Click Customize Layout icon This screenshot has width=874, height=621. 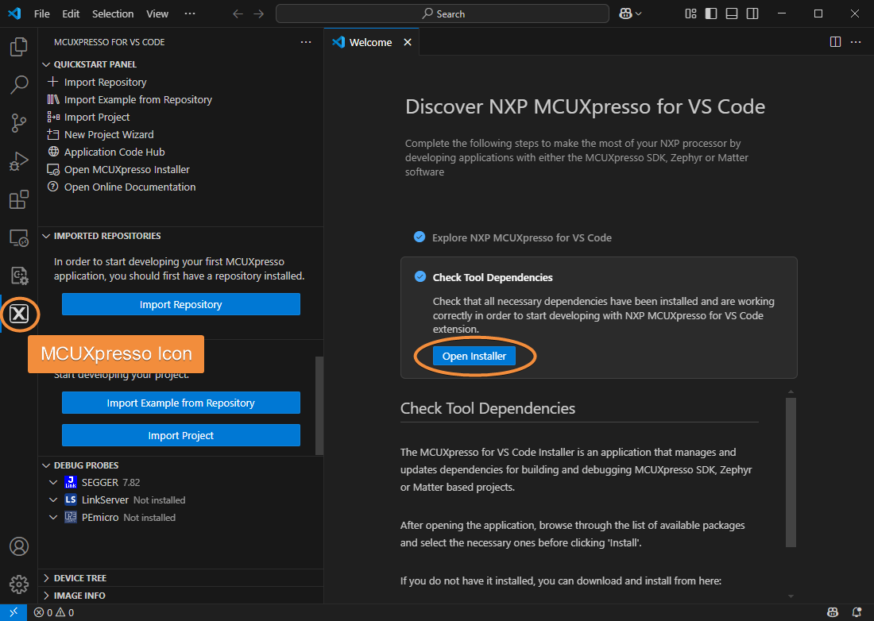690,14
